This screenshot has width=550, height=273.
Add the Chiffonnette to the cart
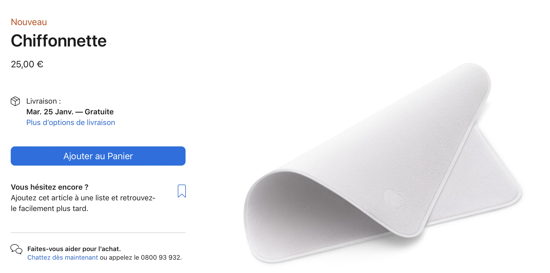(98, 156)
